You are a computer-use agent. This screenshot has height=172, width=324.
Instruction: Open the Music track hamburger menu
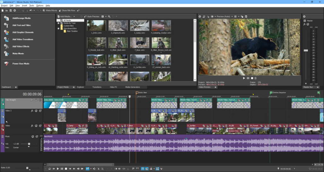3,136
